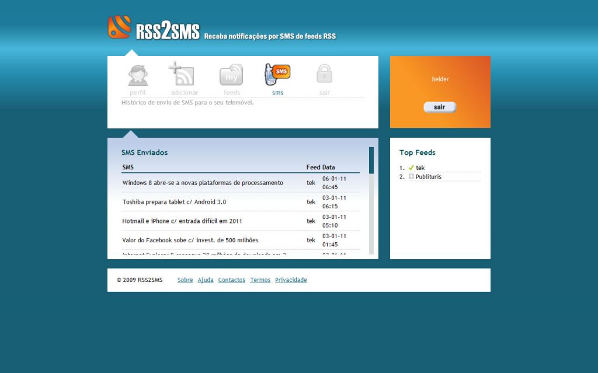Click the feeds tab label
Image resolution: width=598 pixels, height=373 pixels.
pos(231,93)
